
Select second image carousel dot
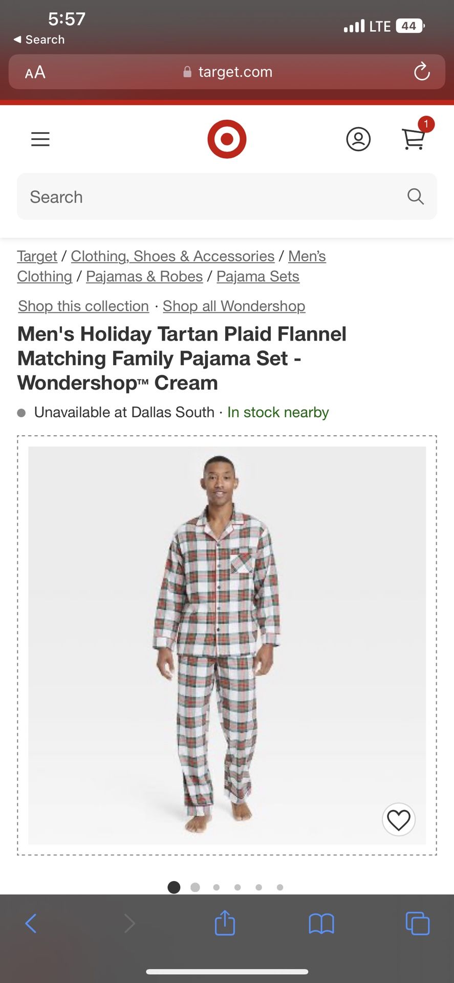tap(195, 887)
